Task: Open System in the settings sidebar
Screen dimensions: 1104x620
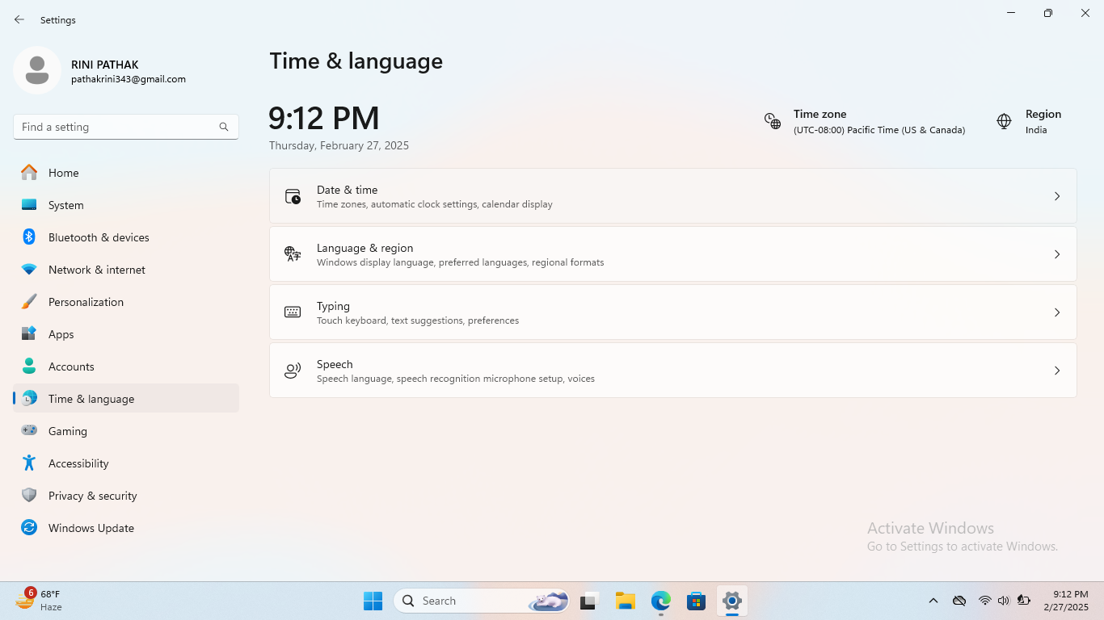Action: point(126,205)
